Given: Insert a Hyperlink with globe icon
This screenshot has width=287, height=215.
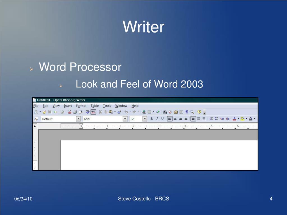Looking at the screenshot, I should [x=144, y=112].
